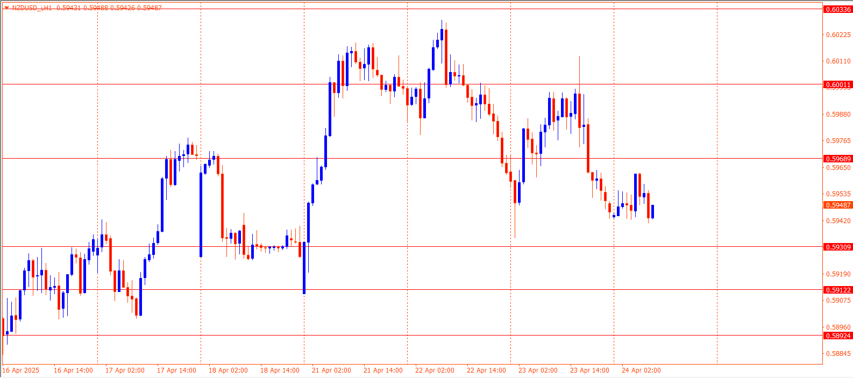Click the 21 Apr 14:00 time label
853x378 pixels.
(383, 370)
